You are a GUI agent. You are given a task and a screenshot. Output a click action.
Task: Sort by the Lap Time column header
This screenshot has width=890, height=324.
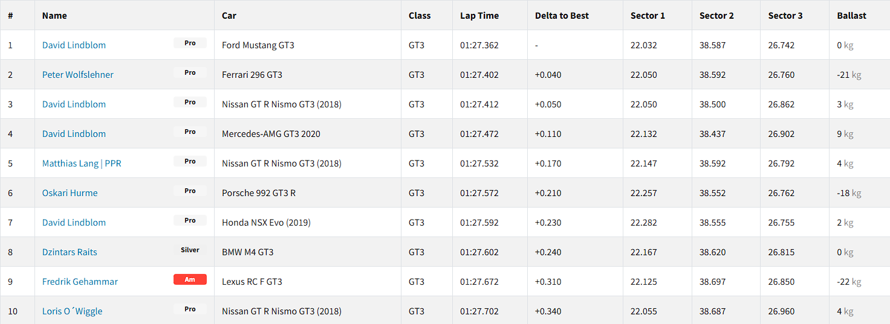[479, 16]
